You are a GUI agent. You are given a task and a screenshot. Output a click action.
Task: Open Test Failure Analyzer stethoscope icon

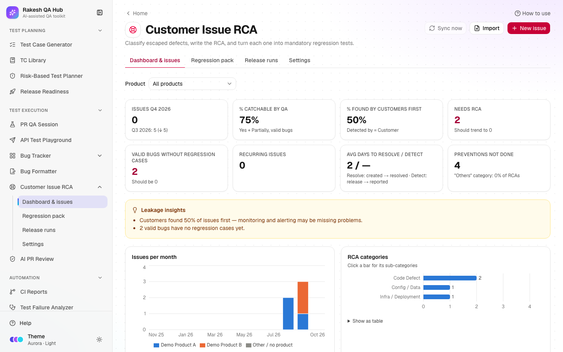click(x=13, y=307)
